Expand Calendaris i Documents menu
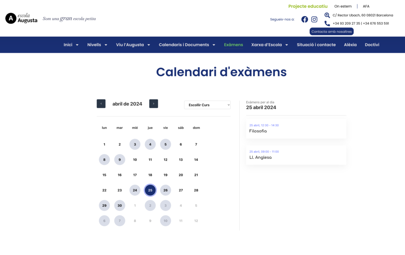Image resolution: width=405 pixels, height=255 pixels. coord(187,45)
